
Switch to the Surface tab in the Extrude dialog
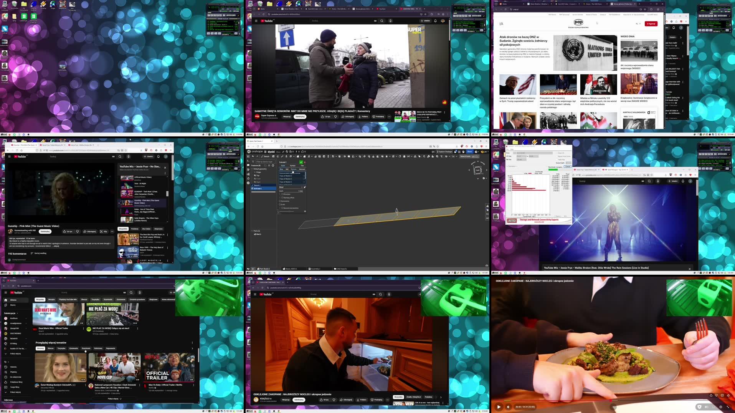coord(293,166)
